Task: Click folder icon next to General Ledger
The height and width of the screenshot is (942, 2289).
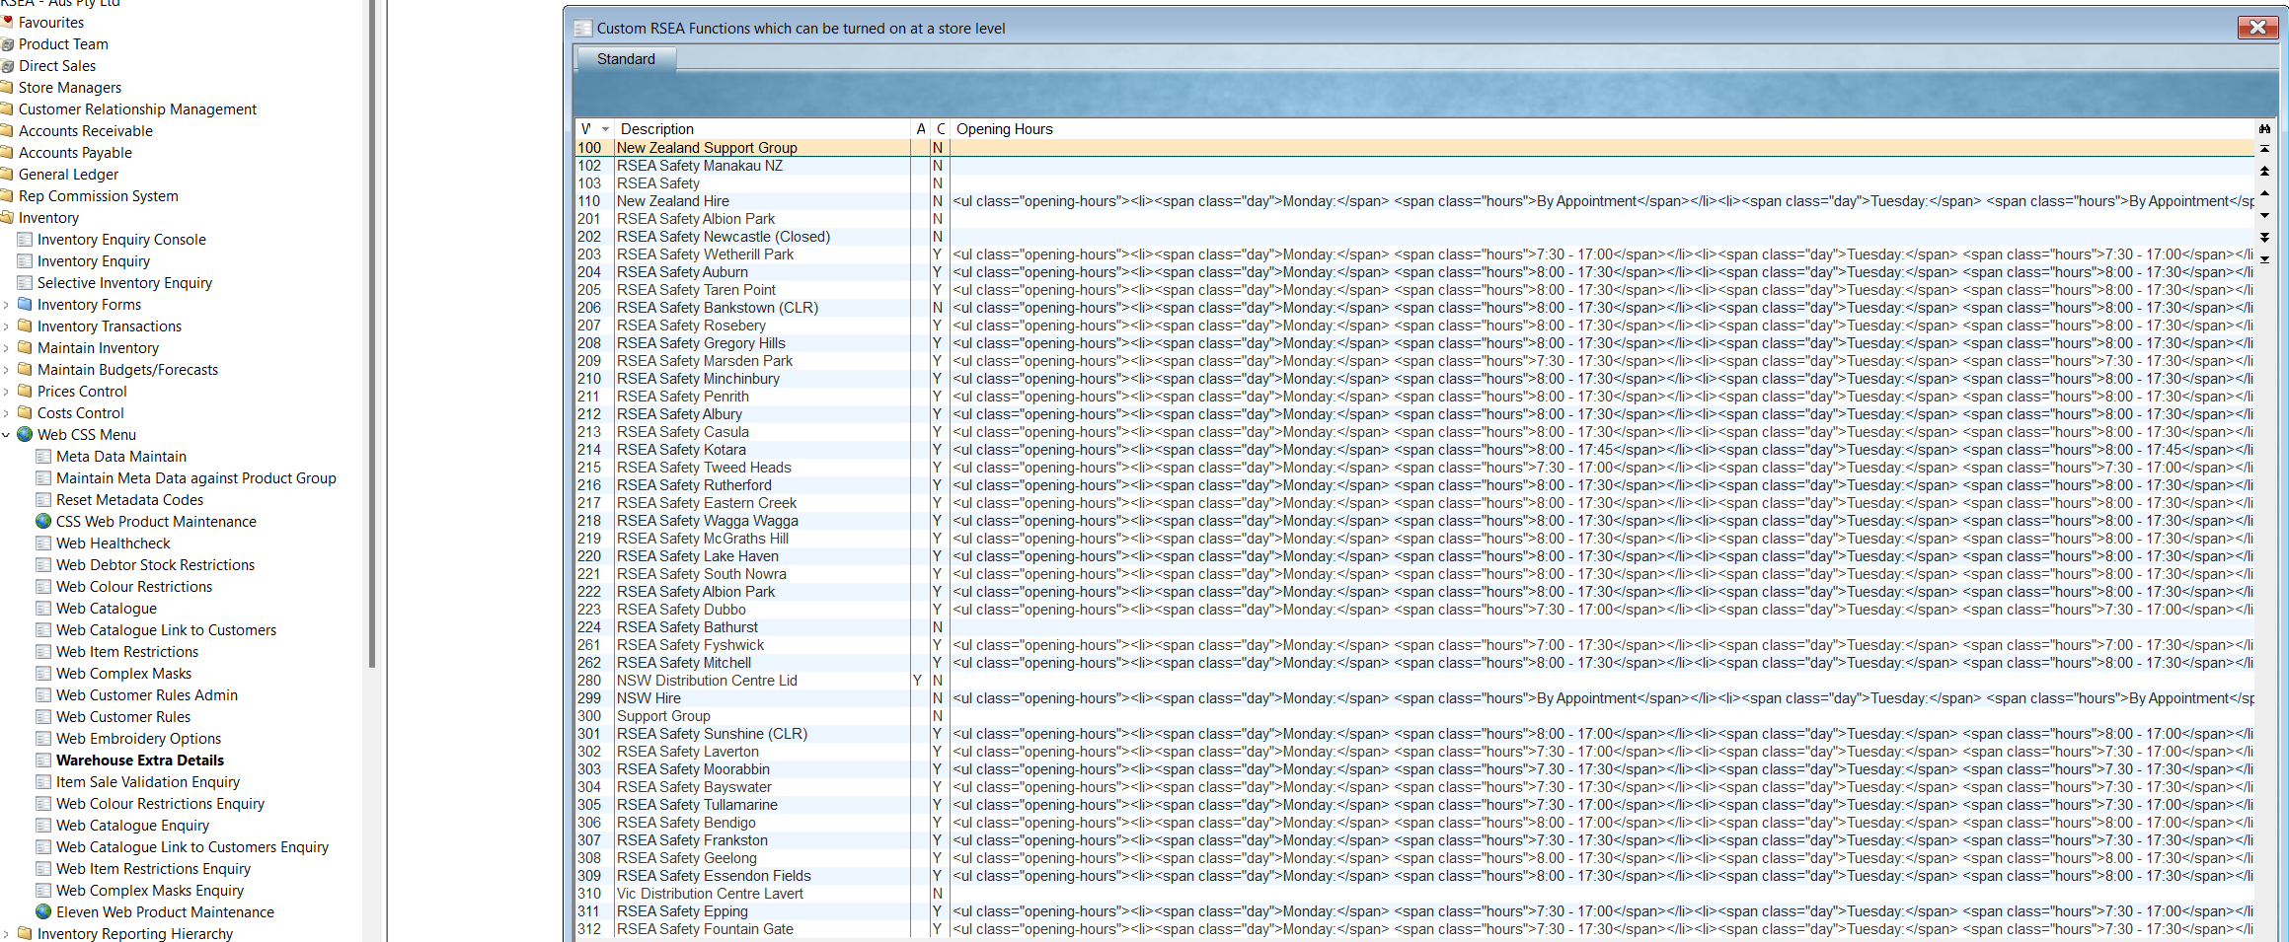Action: [6, 174]
